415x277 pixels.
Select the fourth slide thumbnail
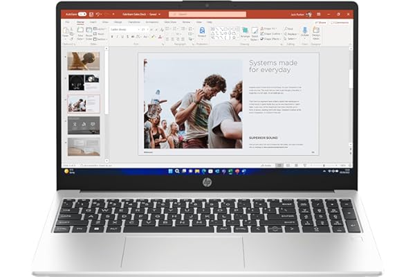point(84,125)
